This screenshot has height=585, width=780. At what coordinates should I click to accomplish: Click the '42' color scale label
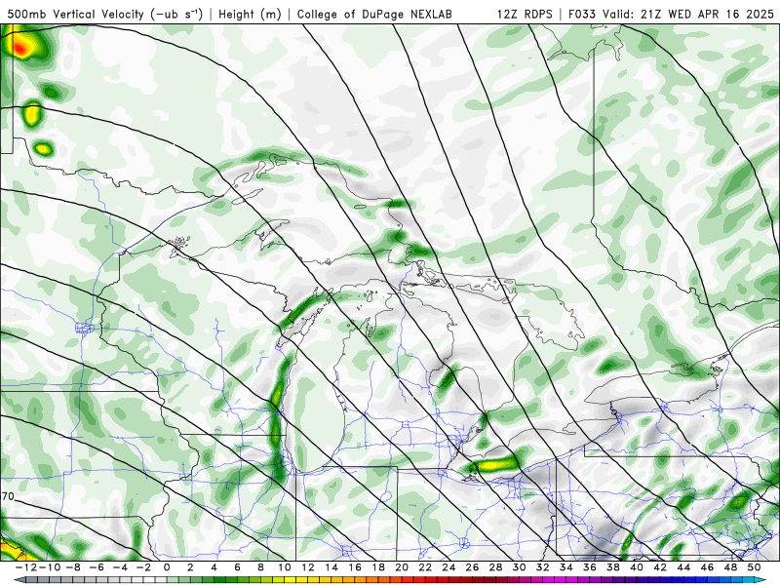(x=660, y=567)
